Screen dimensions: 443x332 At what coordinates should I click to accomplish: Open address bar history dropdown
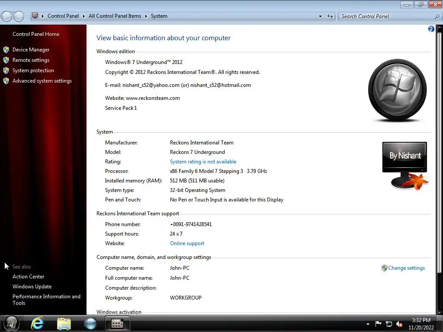[x=320, y=16]
